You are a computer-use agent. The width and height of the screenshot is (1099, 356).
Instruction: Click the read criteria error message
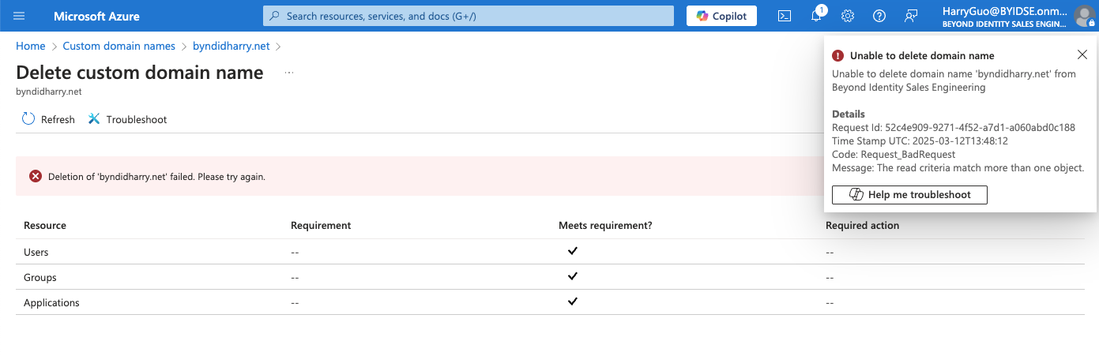coord(958,167)
